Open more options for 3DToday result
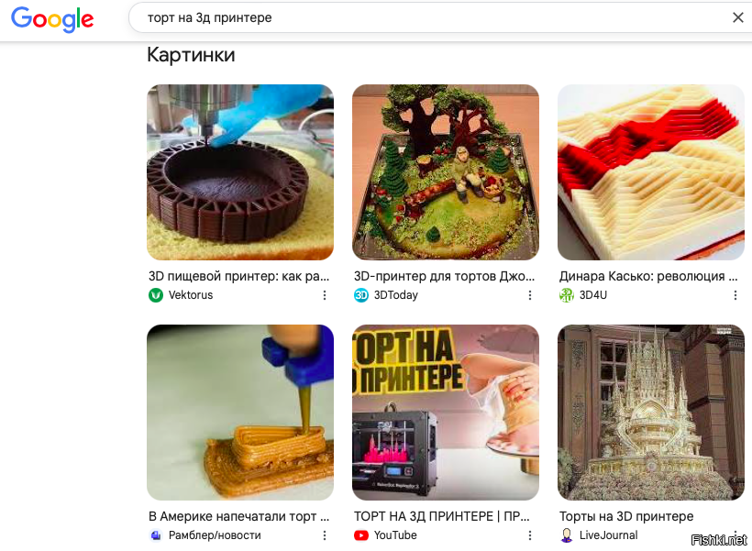The image size is (752, 551). coord(530,295)
